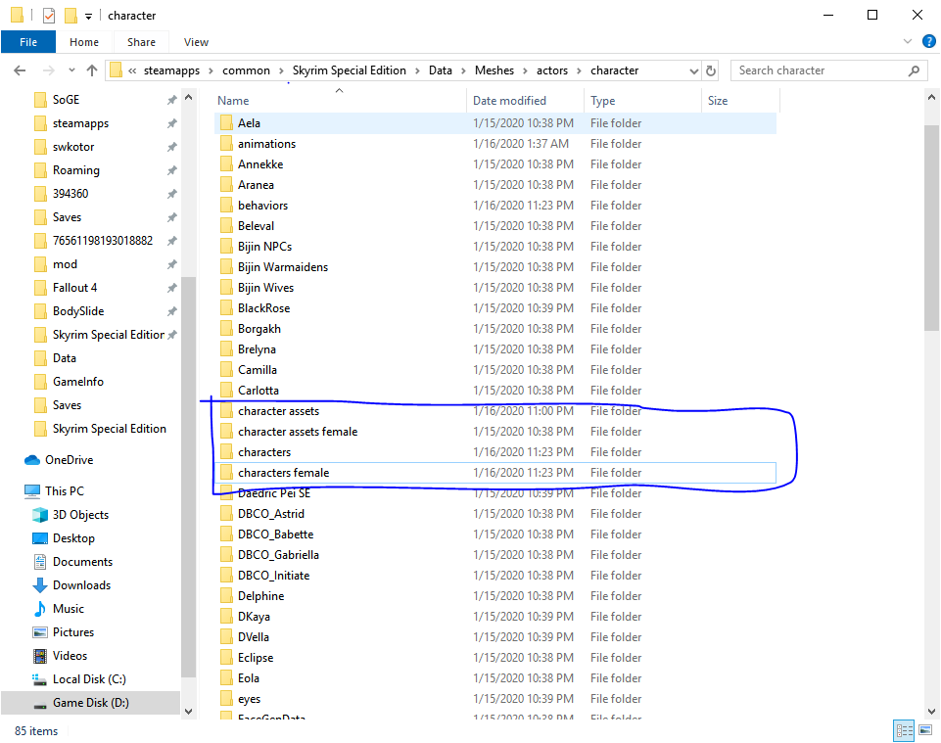Select the character assets folder
Viewport: 941px width, 743px height.
click(495, 411)
